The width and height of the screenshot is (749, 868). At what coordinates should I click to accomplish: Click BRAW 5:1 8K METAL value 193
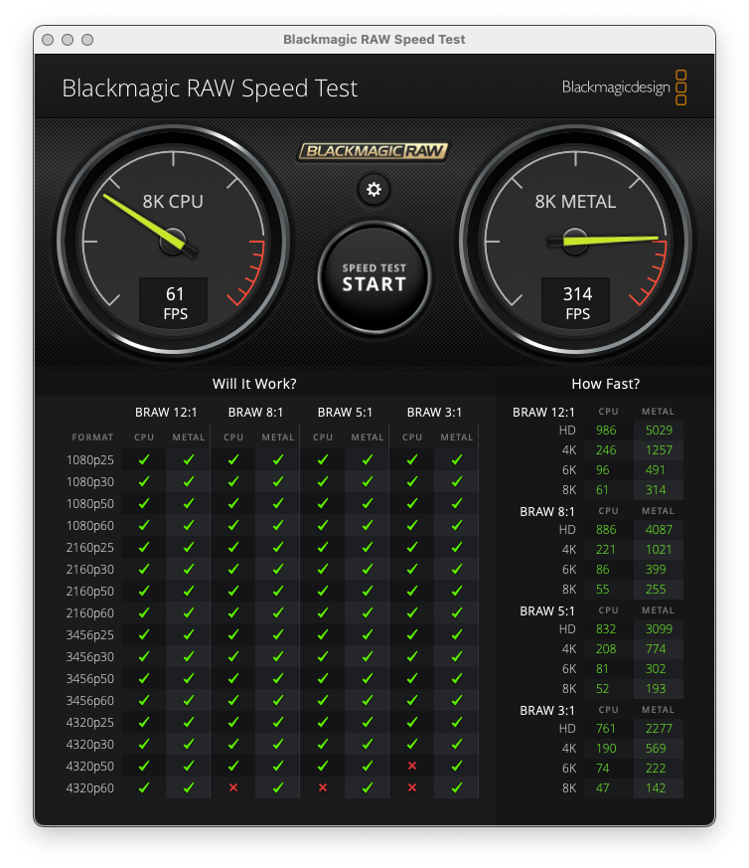click(656, 689)
